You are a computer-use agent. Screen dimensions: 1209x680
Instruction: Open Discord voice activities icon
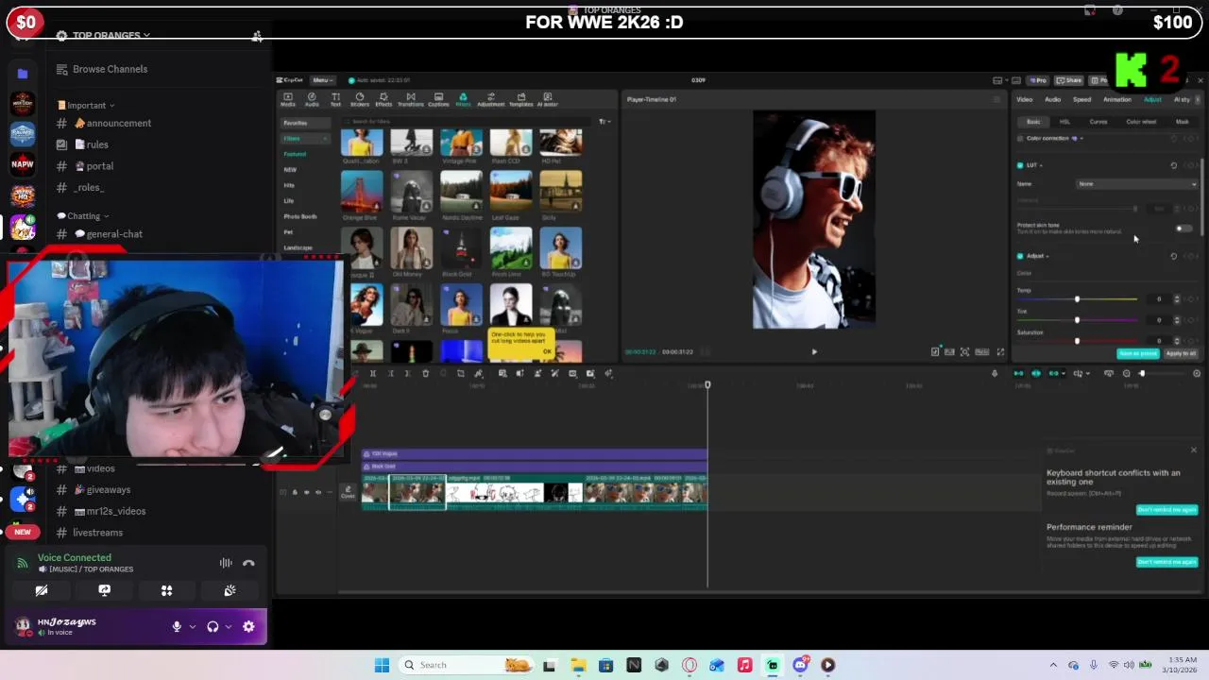pyautogui.click(x=167, y=590)
